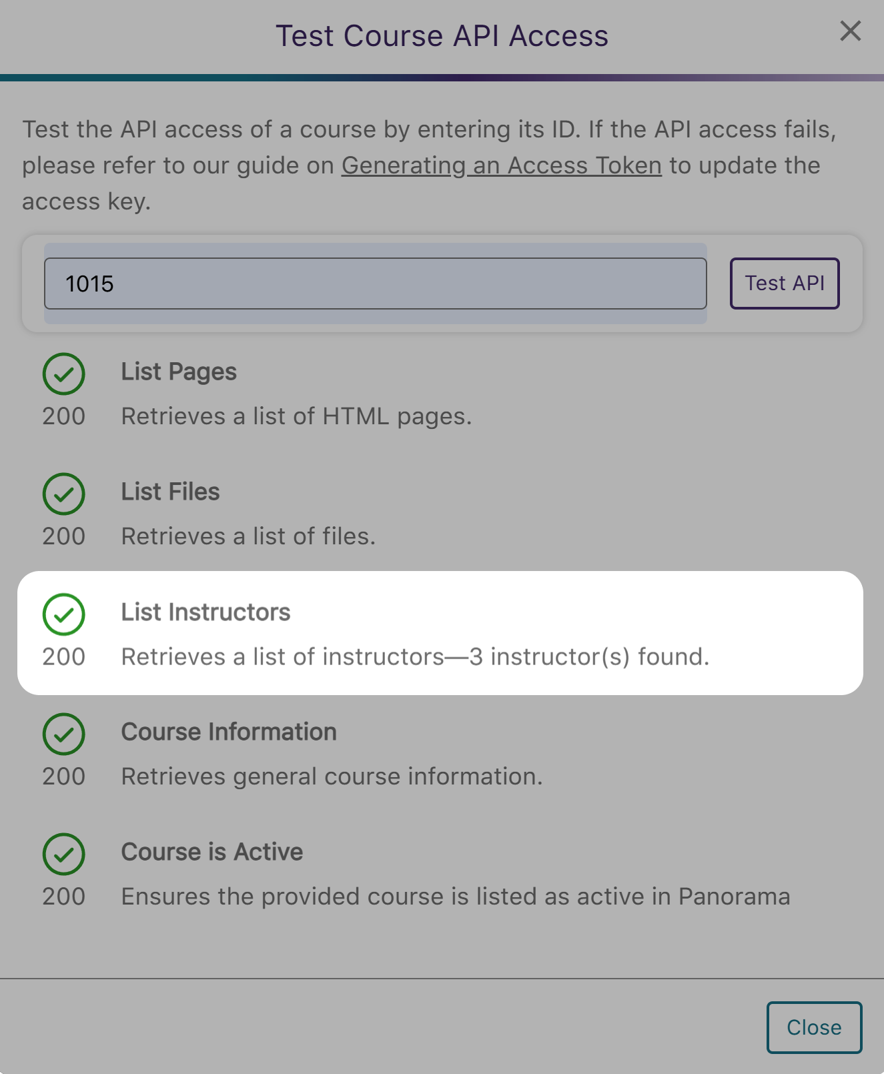
Task: Click the 'listed as active in Panorama' description
Action: click(x=455, y=897)
